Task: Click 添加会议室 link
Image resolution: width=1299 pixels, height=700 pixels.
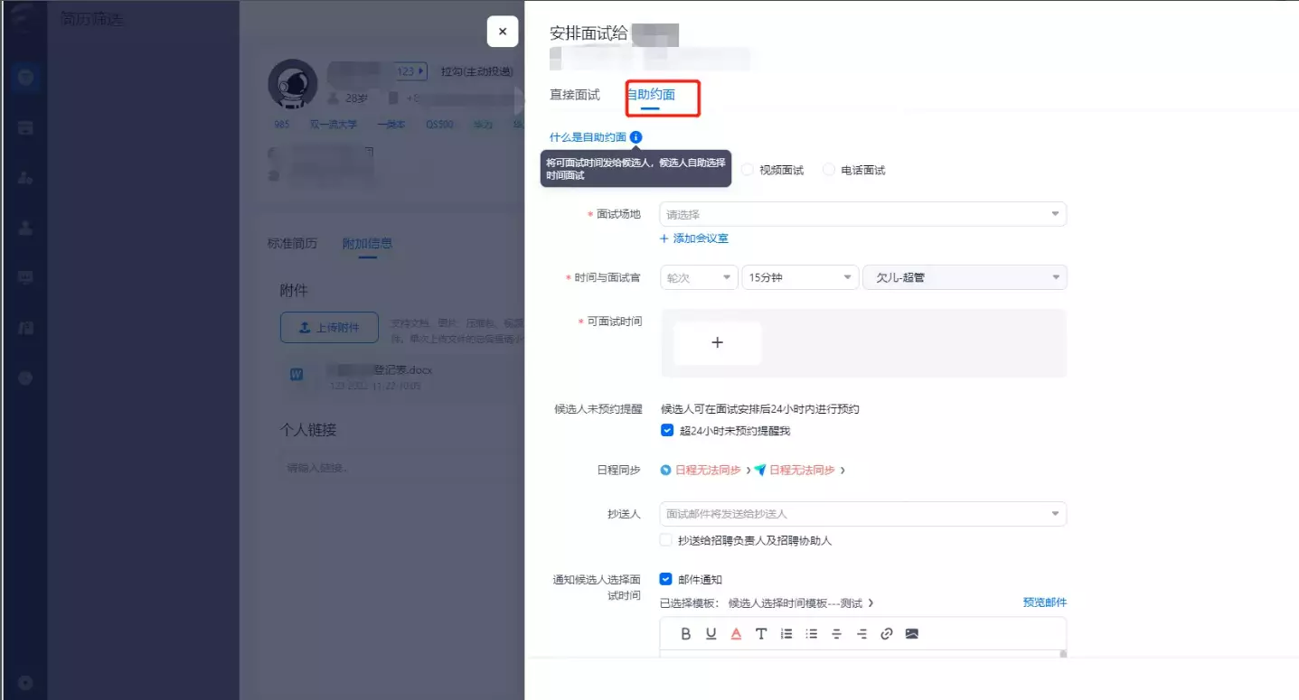Action: click(694, 238)
